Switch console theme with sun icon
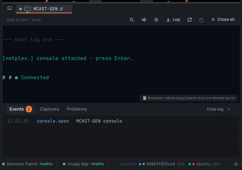This screenshot has height=170, width=242. [156, 20]
